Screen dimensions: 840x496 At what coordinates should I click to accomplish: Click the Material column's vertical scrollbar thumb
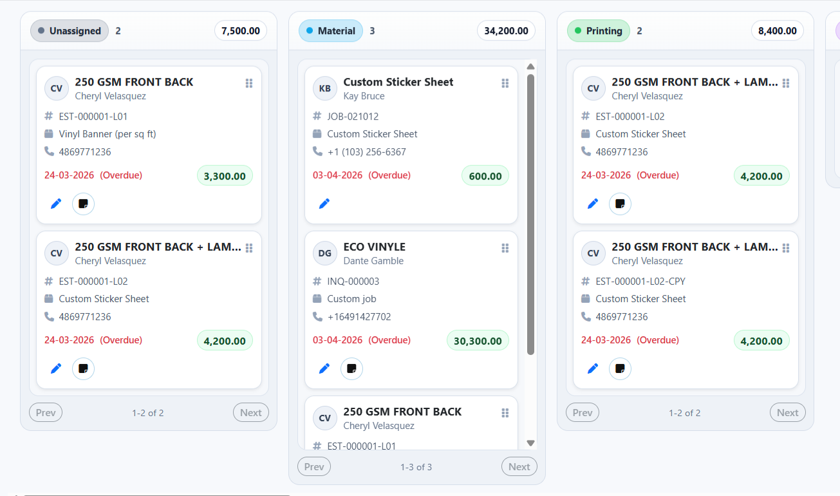pos(531,213)
